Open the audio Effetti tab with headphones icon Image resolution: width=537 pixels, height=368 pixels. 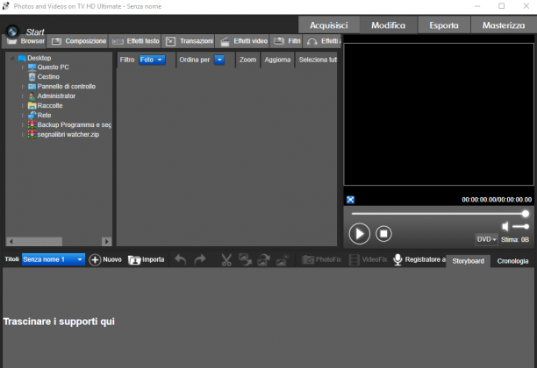(322, 41)
